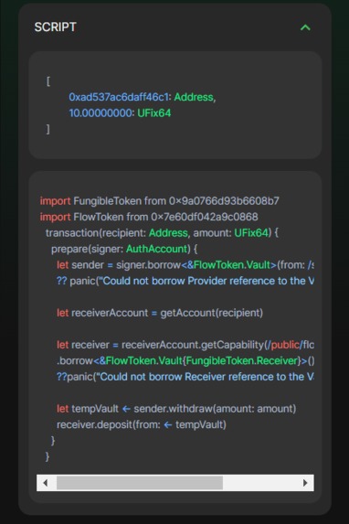Viewport: 349px width, 524px height.
Task: Click the horizontal scrollbar thumb
Action: click(140, 483)
